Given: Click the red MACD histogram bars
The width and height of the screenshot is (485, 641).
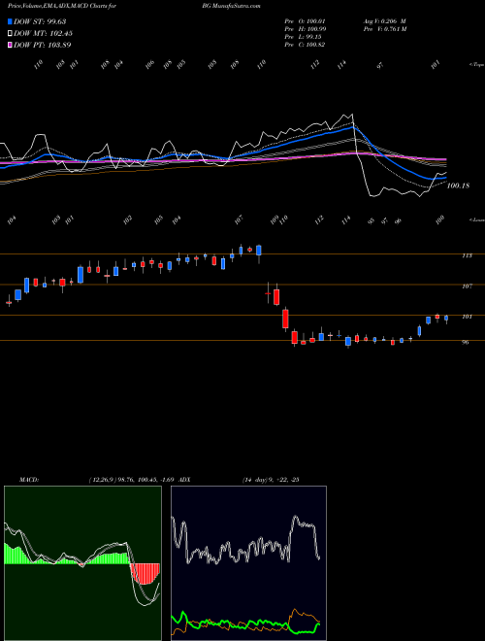Looking at the screenshot, I should pos(145,574).
